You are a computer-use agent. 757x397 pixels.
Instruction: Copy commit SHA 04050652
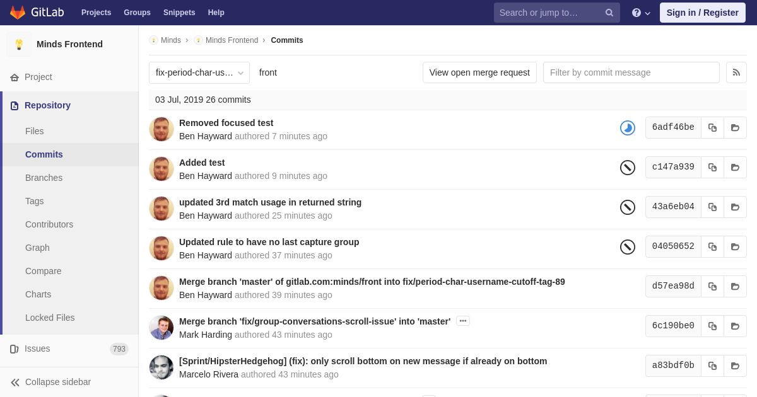[x=712, y=246]
